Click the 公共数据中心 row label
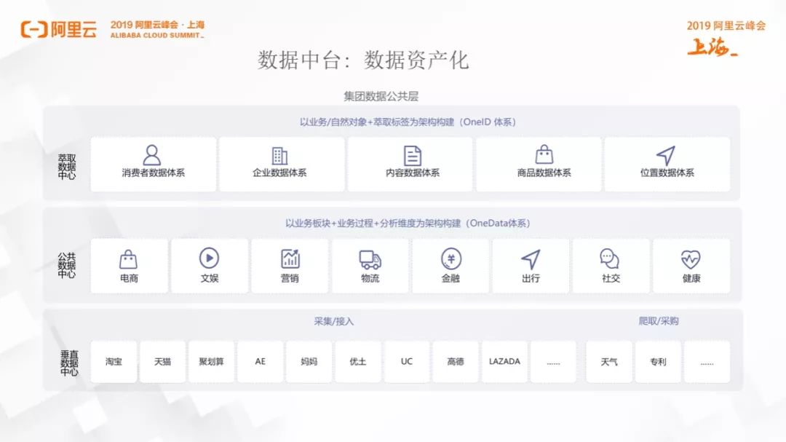Viewport: 786px width, 442px height. [67, 265]
